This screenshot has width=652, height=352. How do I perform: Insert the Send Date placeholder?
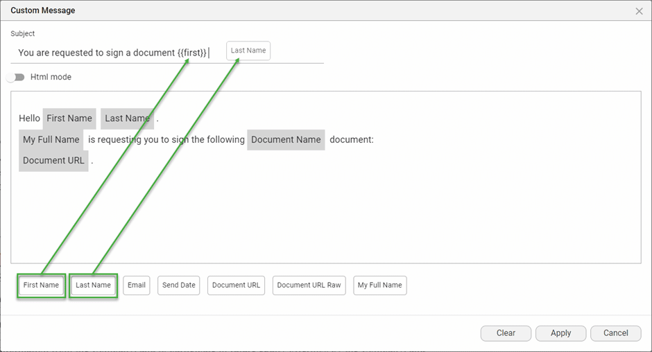(179, 285)
